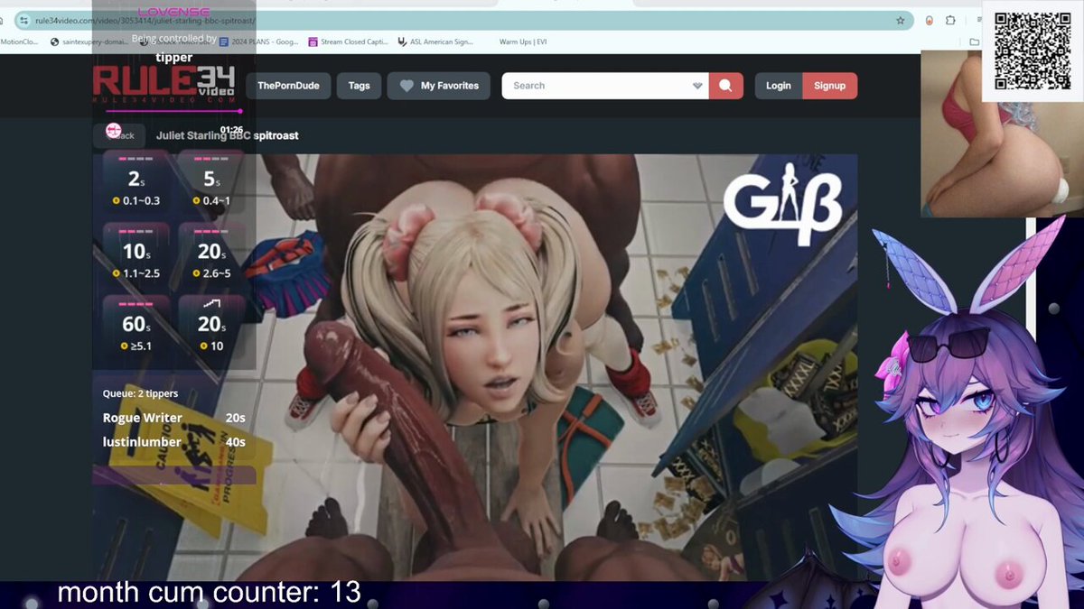Click the Signup button
Screen dimensions: 1084x609
click(830, 85)
